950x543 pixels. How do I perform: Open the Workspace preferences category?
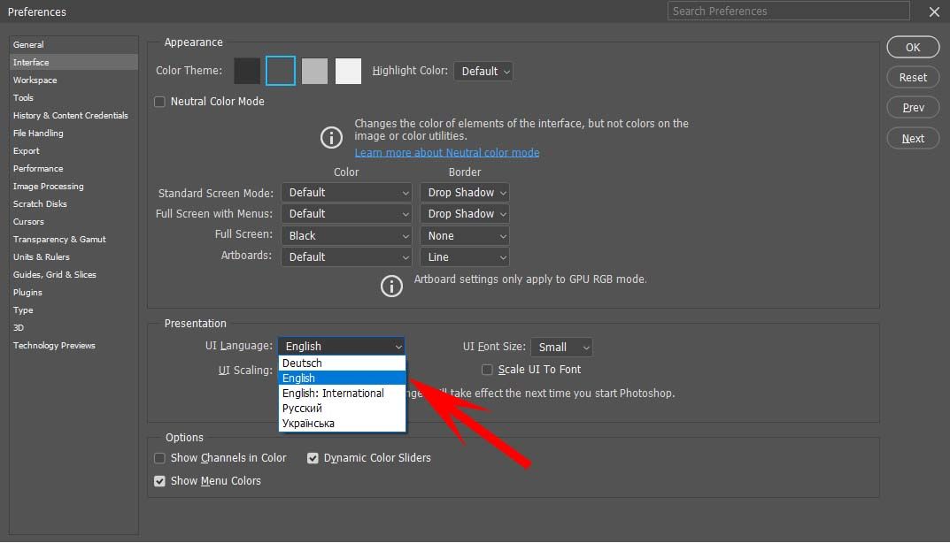pos(73,80)
